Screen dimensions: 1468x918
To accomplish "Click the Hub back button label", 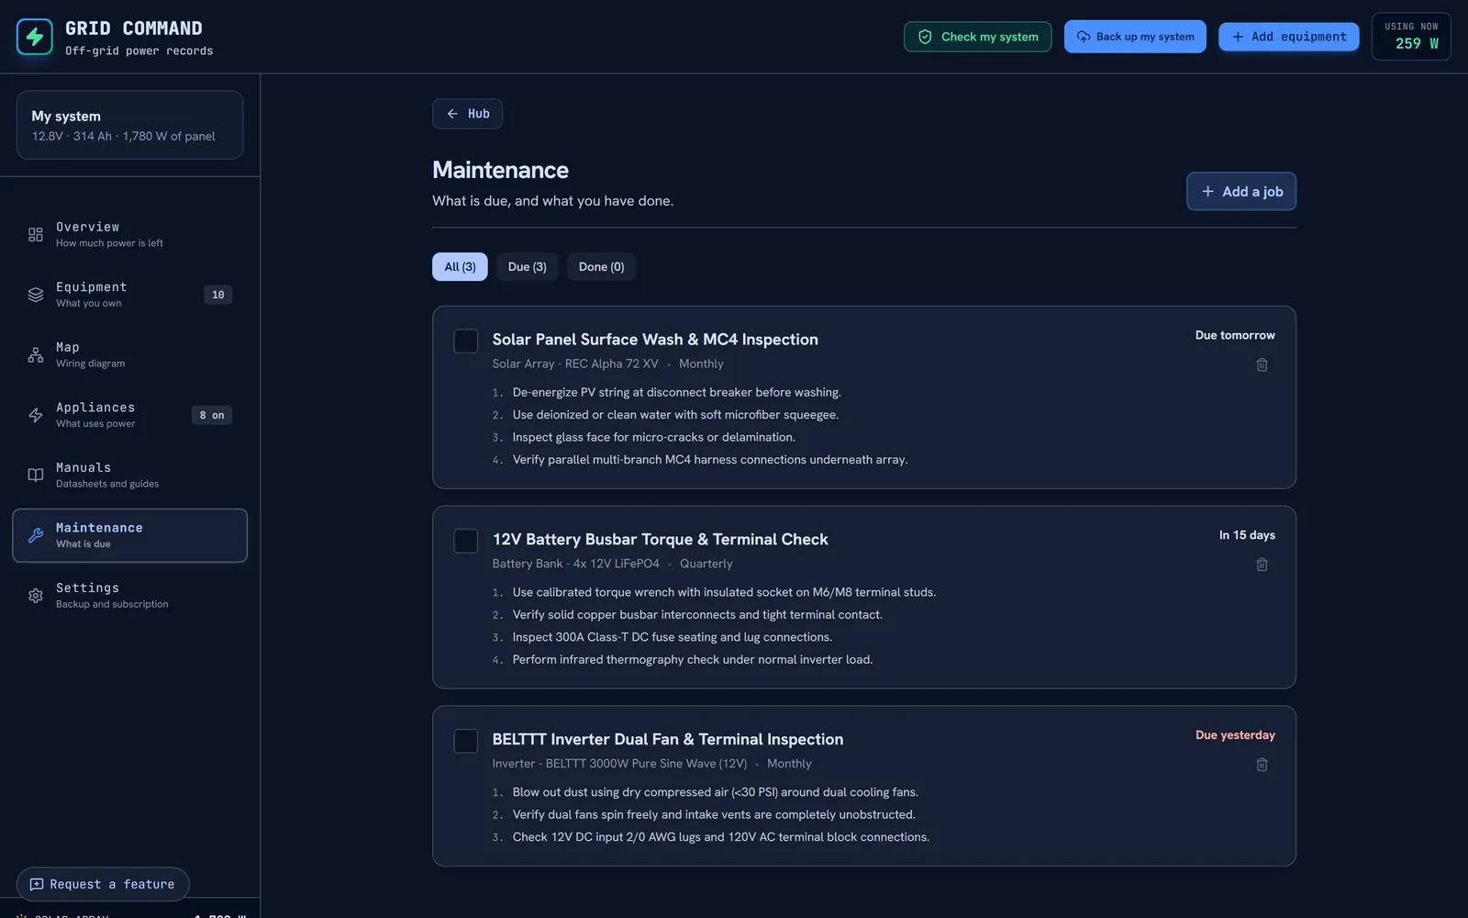I will 479,114.
